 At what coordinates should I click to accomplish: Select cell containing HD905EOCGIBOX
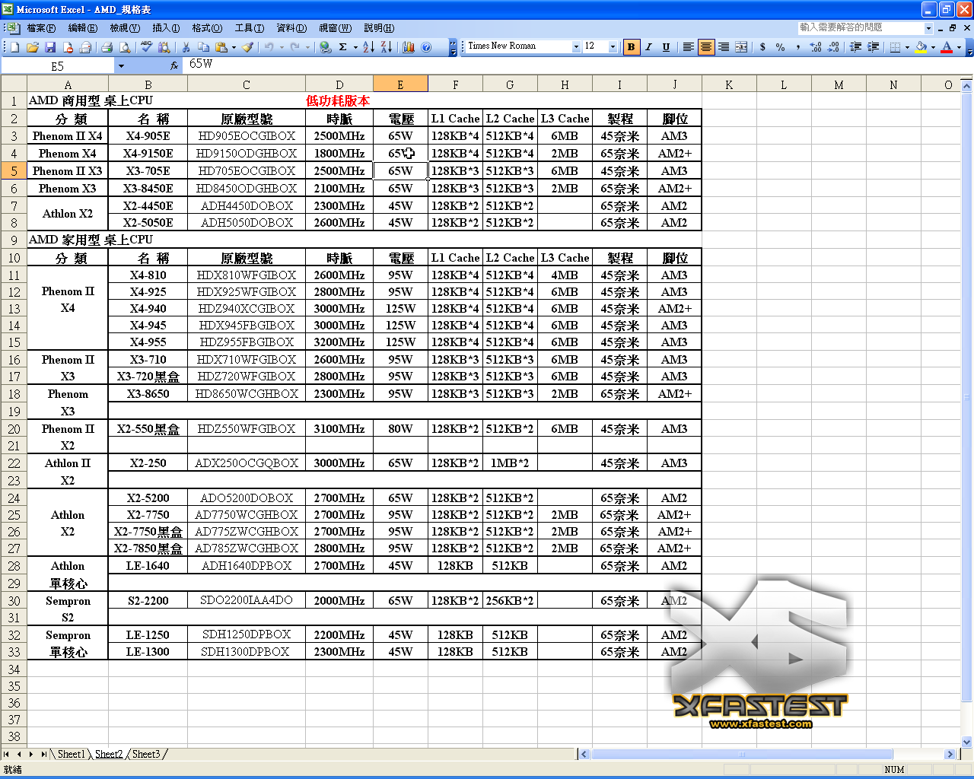247,136
